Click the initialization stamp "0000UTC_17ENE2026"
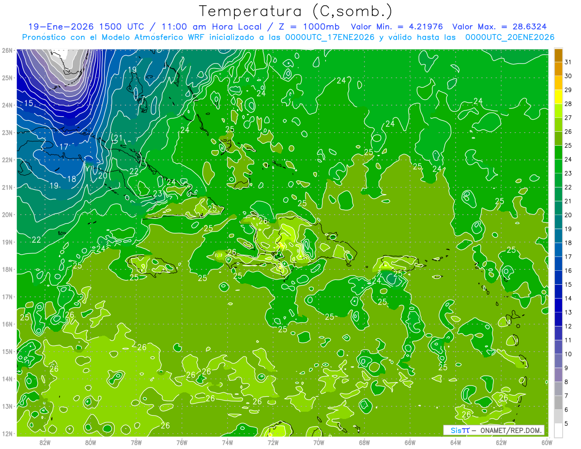 tap(330, 37)
